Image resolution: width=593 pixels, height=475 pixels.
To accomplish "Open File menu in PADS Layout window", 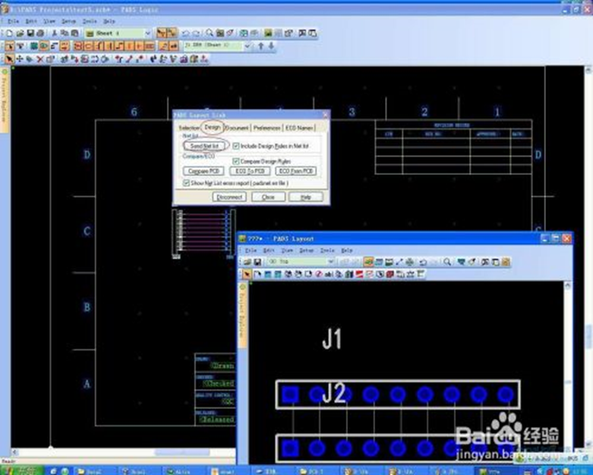I will point(251,251).
